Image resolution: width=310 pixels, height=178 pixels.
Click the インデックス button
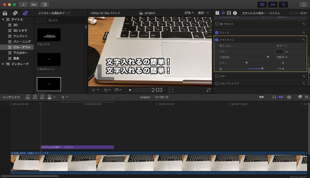pos(11,97)
